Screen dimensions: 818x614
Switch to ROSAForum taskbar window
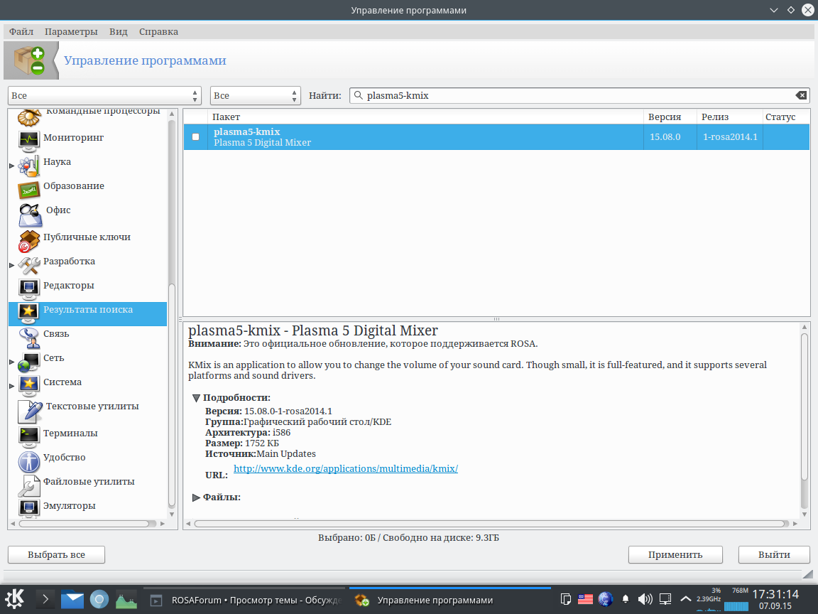pos(244,600)
